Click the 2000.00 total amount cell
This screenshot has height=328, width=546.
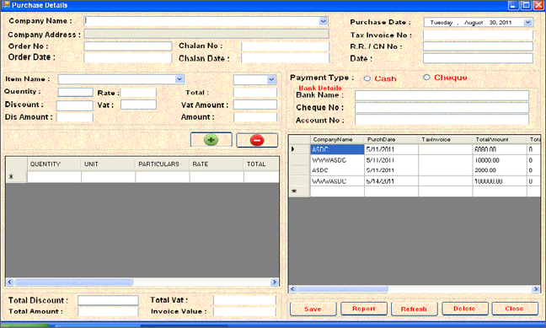pos(500,170)
